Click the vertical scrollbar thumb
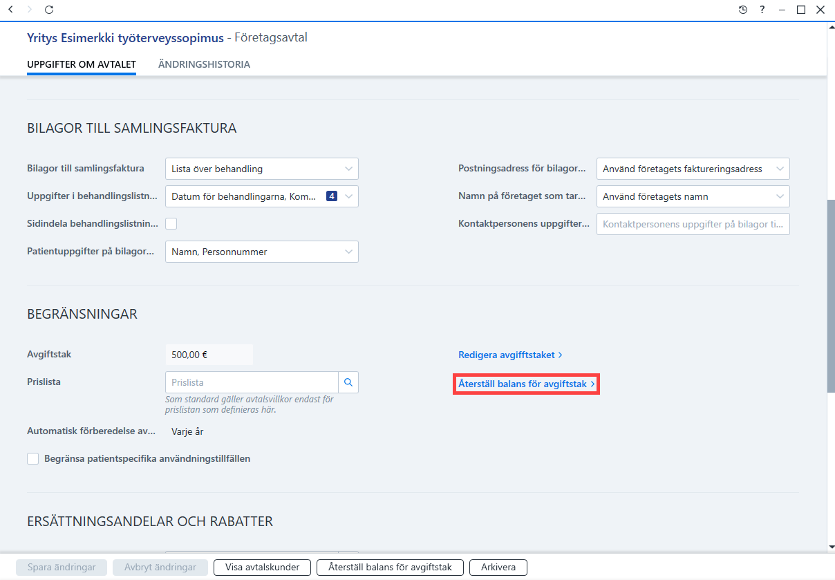This screenshot has width=835, height=580. (x=831, y=297)
